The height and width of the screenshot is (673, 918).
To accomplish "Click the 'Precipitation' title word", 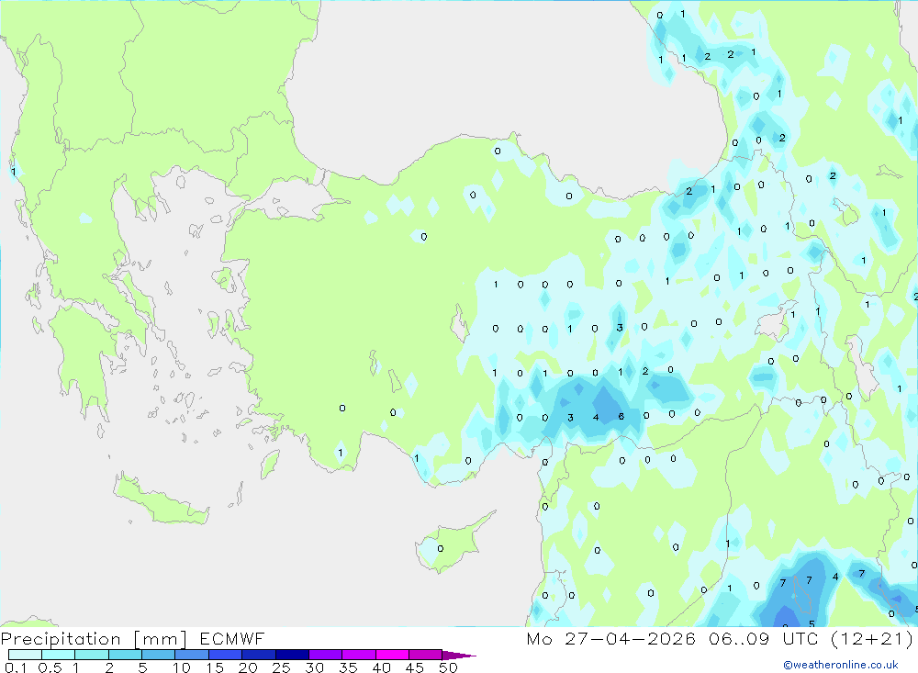I will point(61,639).
